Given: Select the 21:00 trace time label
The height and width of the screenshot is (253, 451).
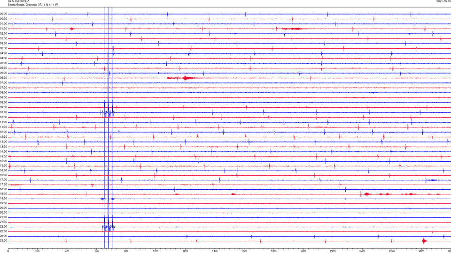Looking at the screenshot, I should pos(4,217).
